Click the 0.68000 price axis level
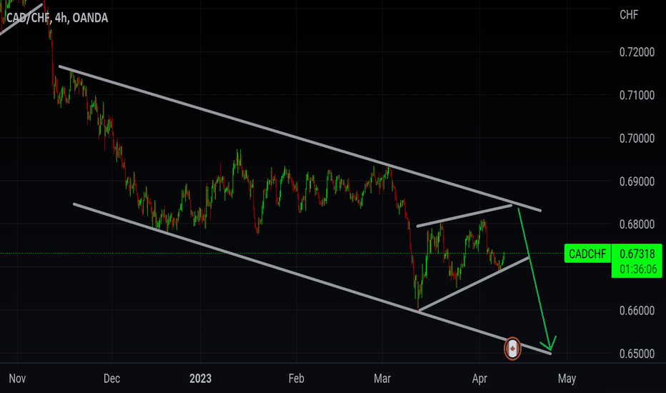Image resolution: width=666 pixels, height=393 pixels. [x=637, y=224]
